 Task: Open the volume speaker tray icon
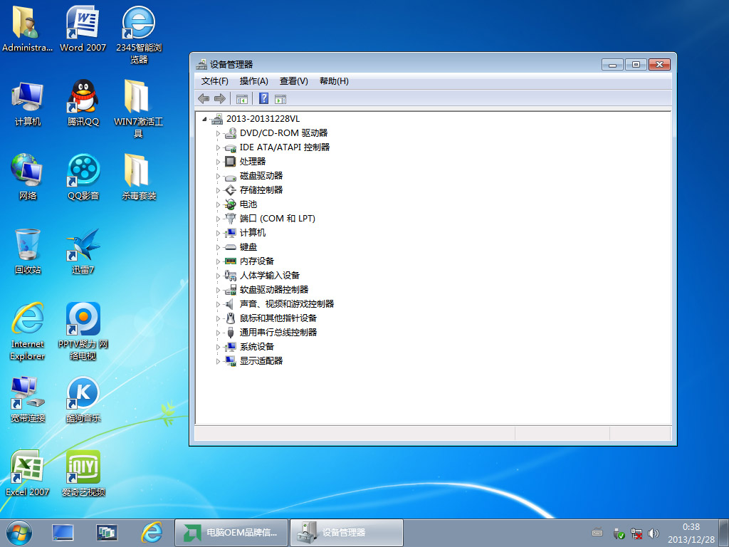pyautogui.click(x=654, y=533)
